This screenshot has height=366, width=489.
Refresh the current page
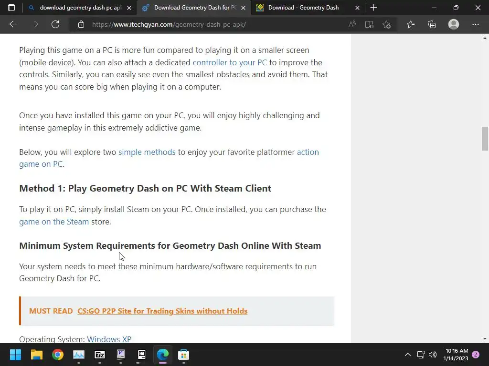55,24
